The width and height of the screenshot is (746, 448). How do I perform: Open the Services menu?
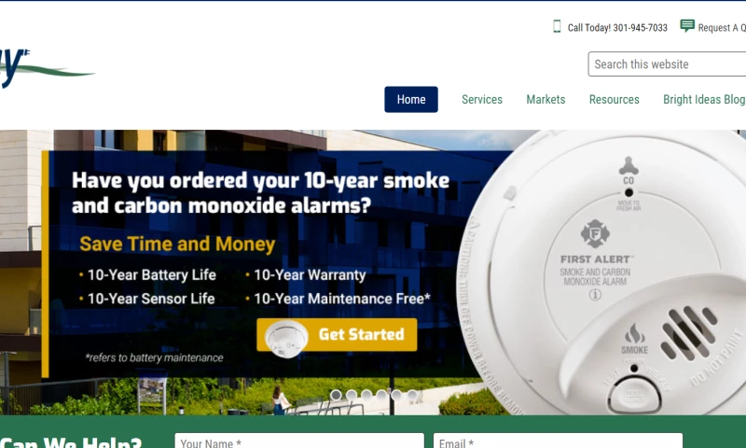coord(482,100)
